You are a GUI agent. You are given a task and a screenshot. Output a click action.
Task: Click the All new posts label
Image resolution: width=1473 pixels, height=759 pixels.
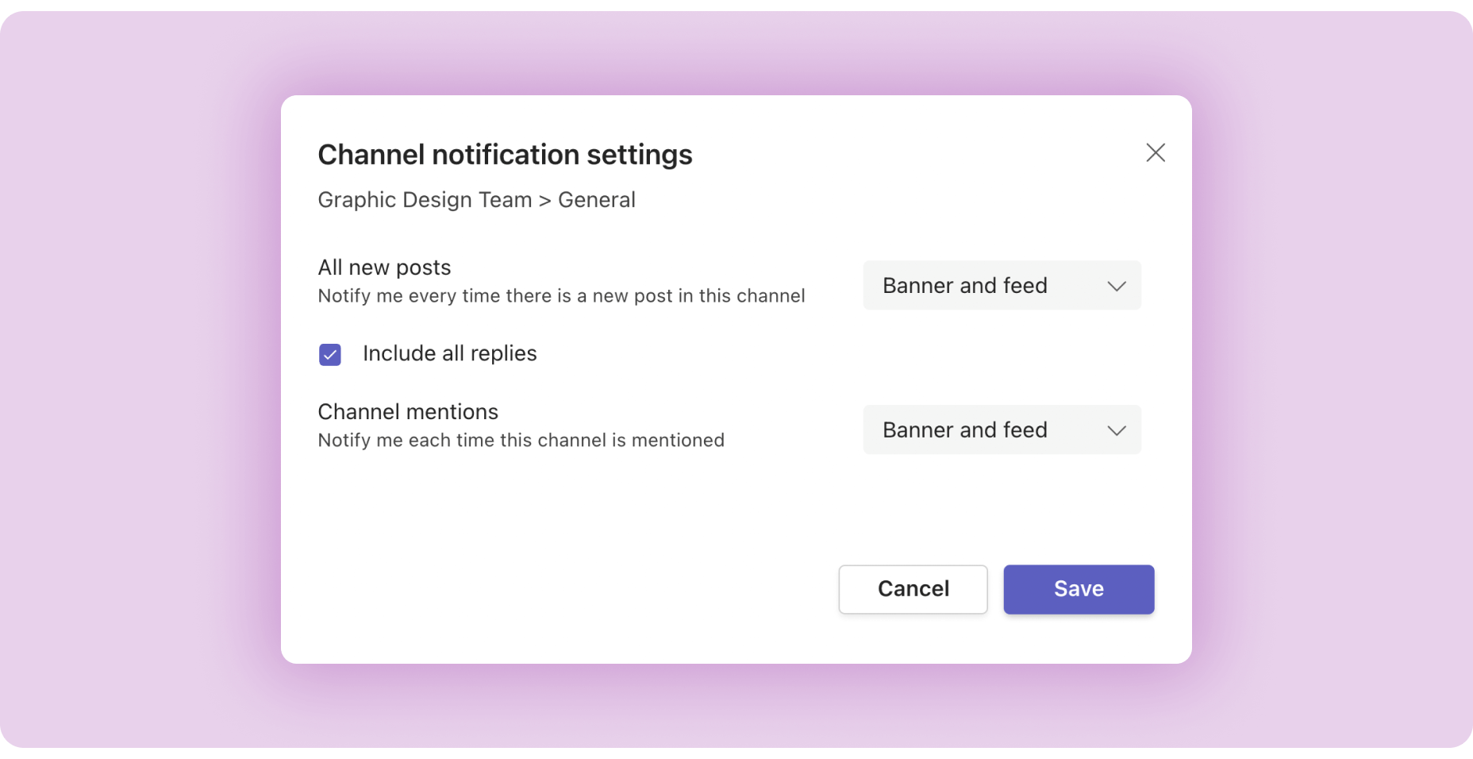point(384,268)
